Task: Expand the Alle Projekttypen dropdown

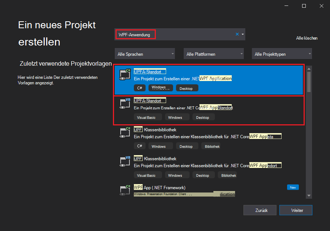Action: pyautogui.click(x=282, y=54)
